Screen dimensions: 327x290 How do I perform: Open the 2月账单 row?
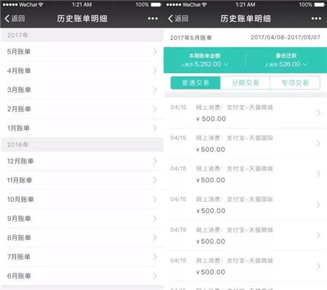(x=82, y=109)
